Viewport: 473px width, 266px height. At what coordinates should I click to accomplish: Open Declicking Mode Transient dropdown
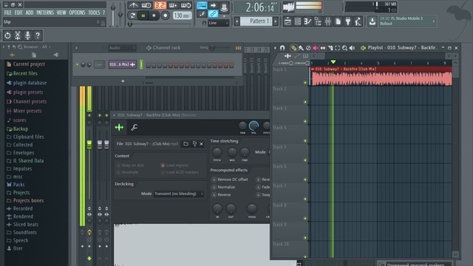pyautogui.click(x=179, y=194)
